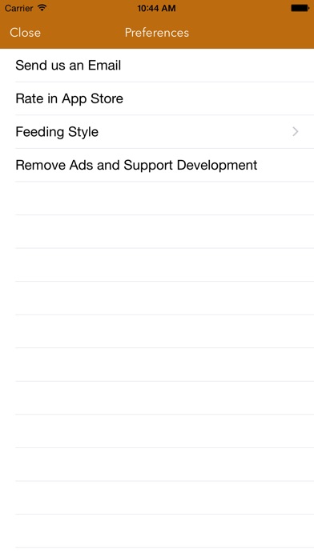Tap empty space right of Rate in App Store
Viewport: 314px width, 557px height.
219,98
